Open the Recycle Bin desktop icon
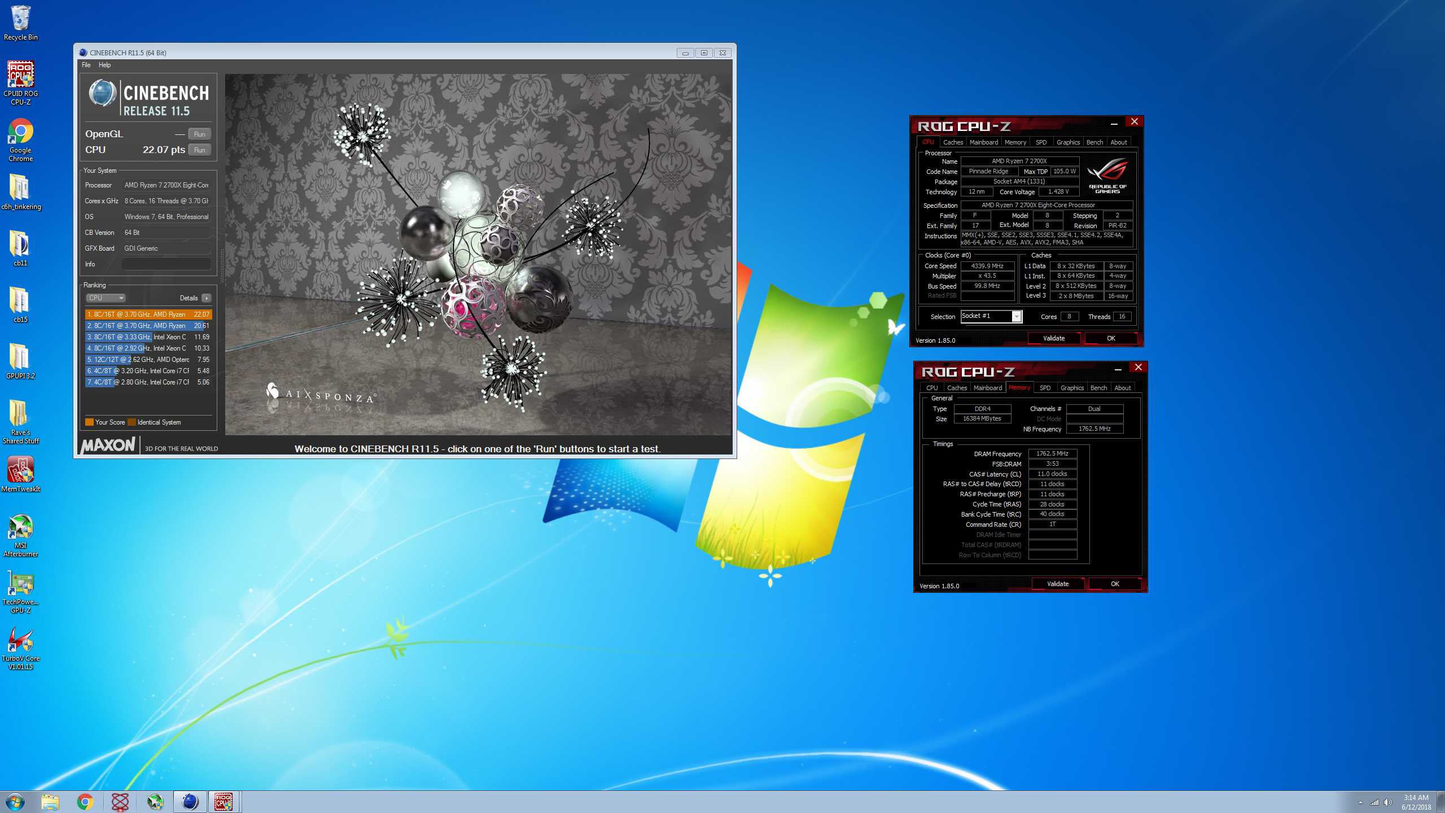 21,23
